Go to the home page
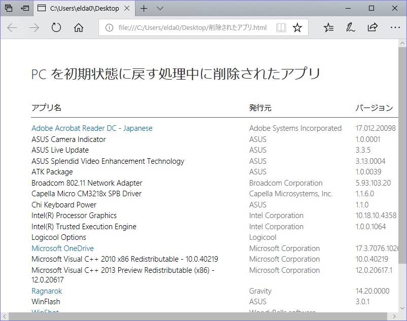 coord(78,27)
